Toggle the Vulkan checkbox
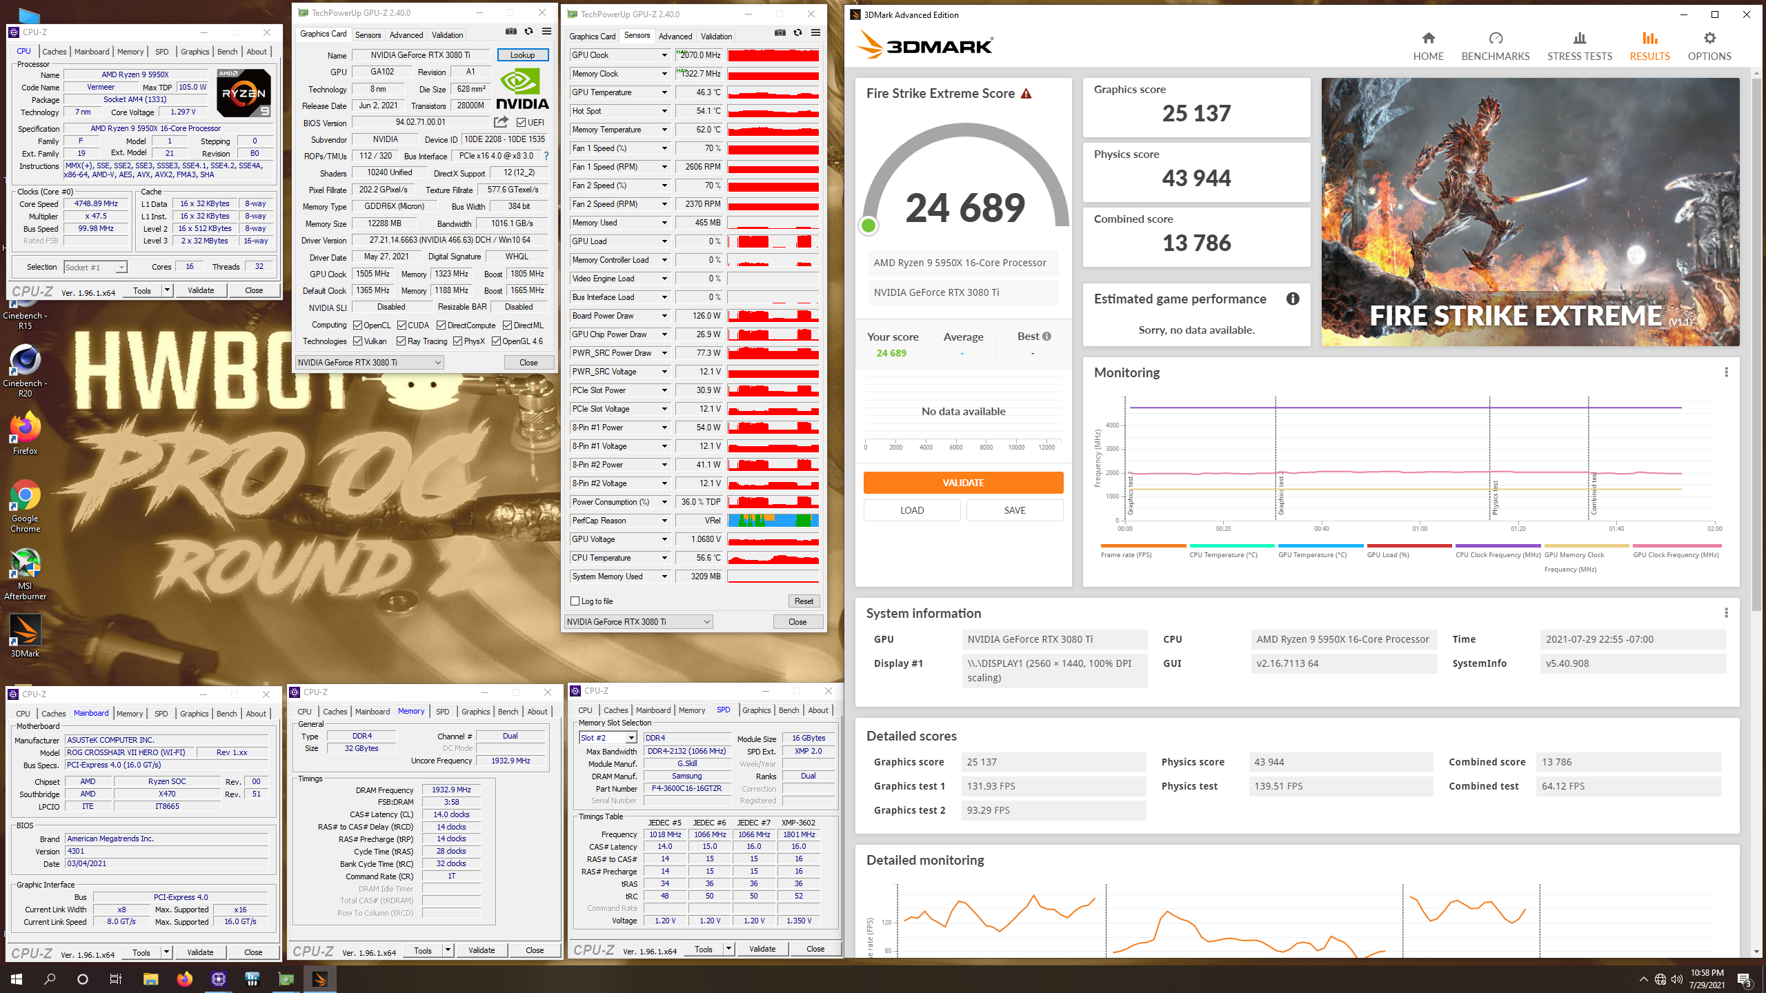Screen dimensions: 1766x993 (x=358, y=341)
